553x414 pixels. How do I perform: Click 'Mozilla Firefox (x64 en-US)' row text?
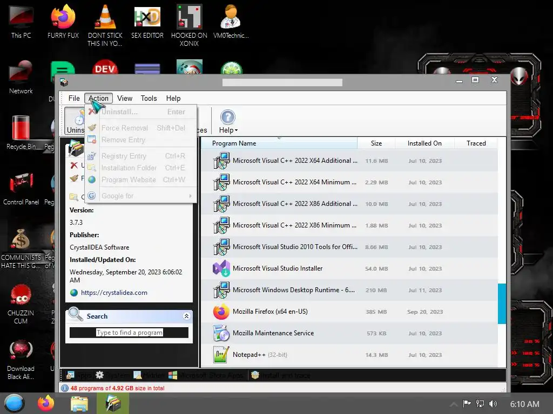pos(270,312)
